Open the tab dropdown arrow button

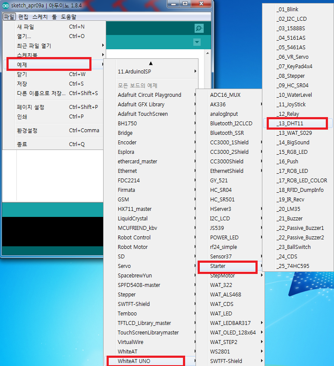(197, 42)
